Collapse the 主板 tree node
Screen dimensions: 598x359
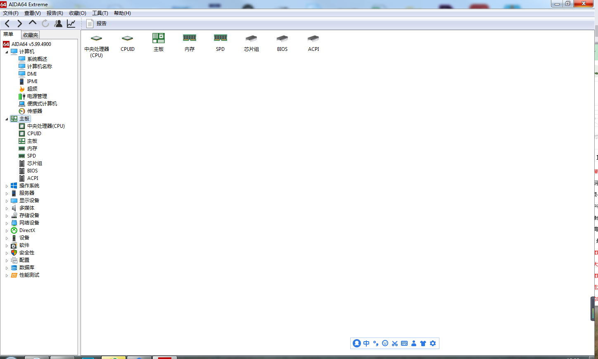point(7,119)
